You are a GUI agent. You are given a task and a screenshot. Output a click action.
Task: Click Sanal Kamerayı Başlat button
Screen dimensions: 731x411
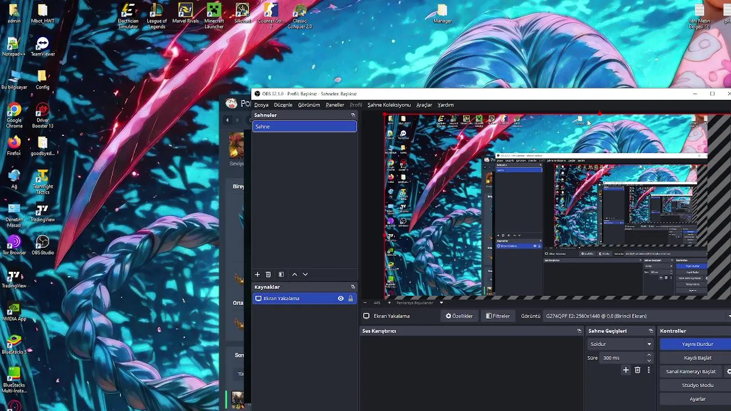(690, 372)
